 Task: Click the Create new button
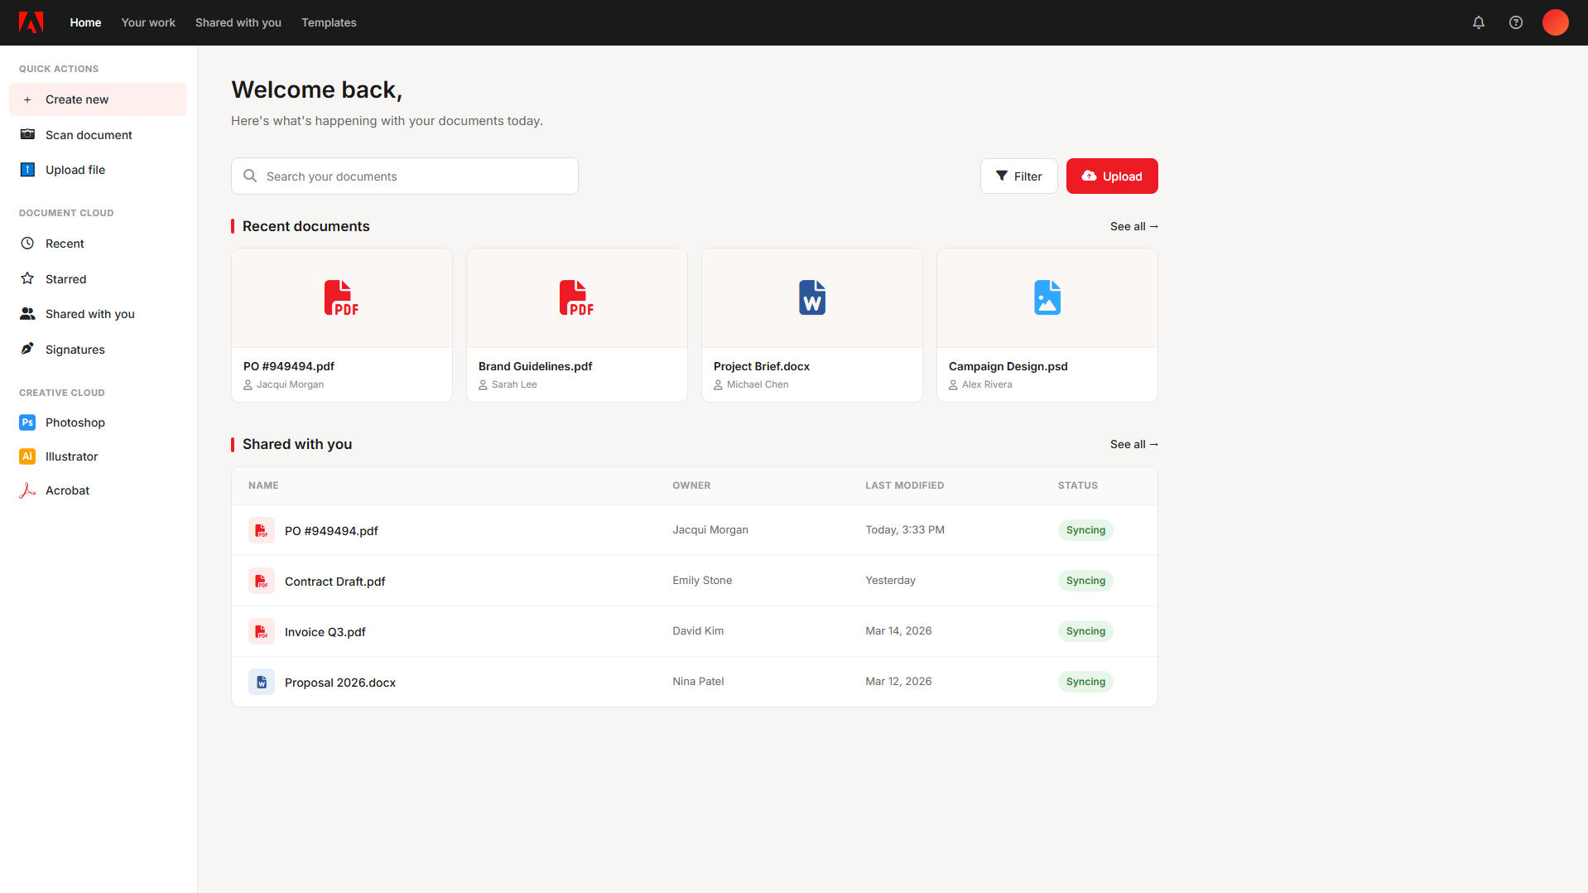click(98, 99)
